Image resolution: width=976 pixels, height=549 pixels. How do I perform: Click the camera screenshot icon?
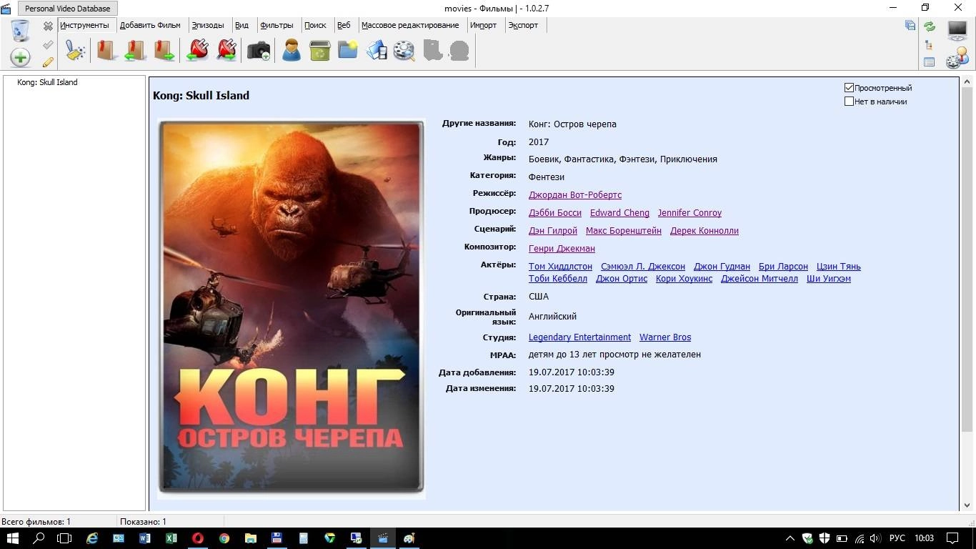point(259,51)
